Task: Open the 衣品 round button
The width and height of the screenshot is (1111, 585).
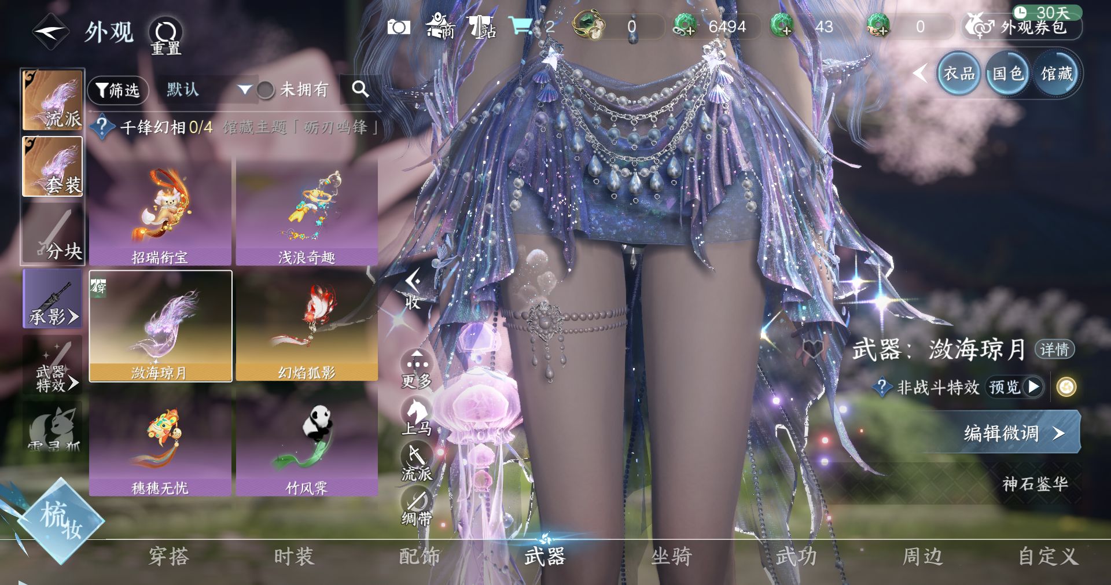Action: pos(959,73)
